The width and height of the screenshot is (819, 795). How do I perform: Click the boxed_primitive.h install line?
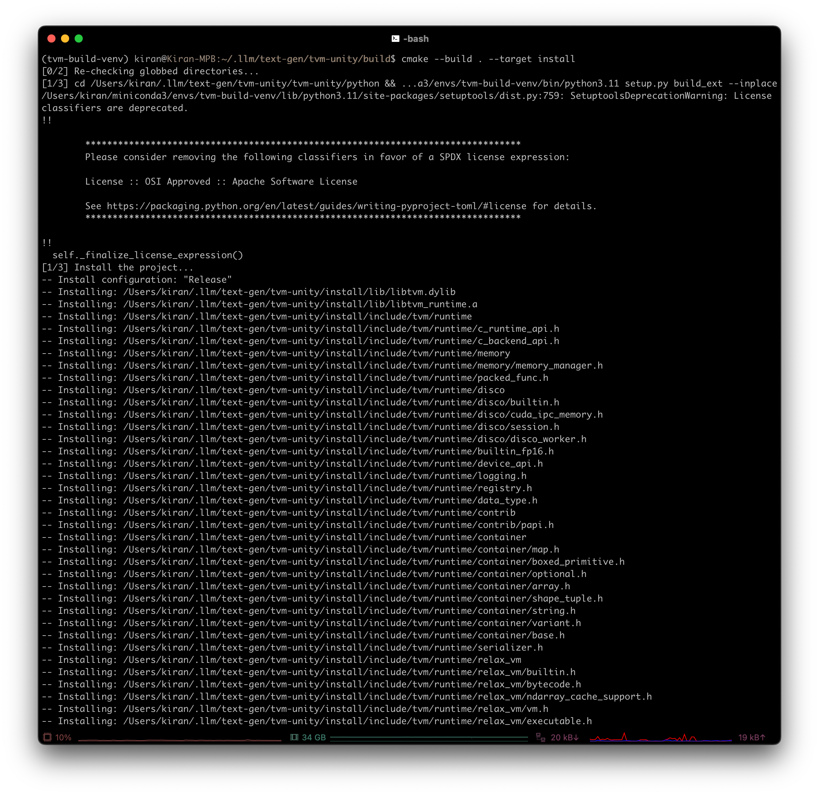point(333,561)
